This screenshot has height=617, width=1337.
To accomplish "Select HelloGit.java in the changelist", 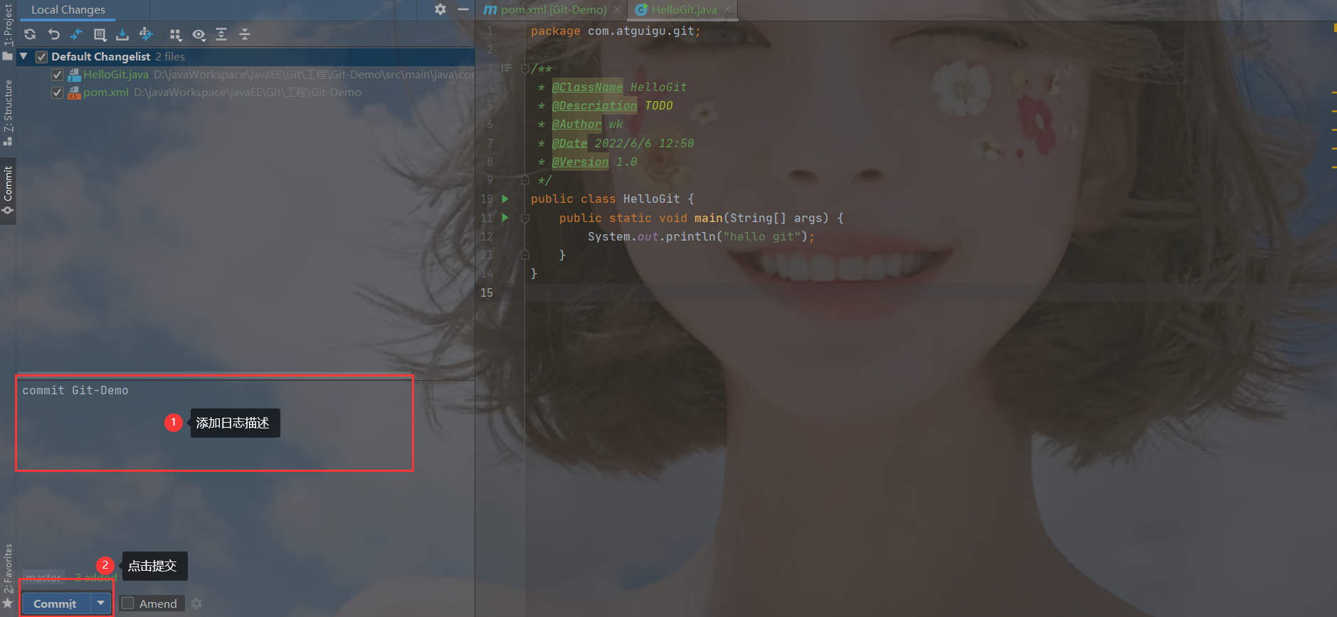I will pyautogui.click(x=116, y=75).
